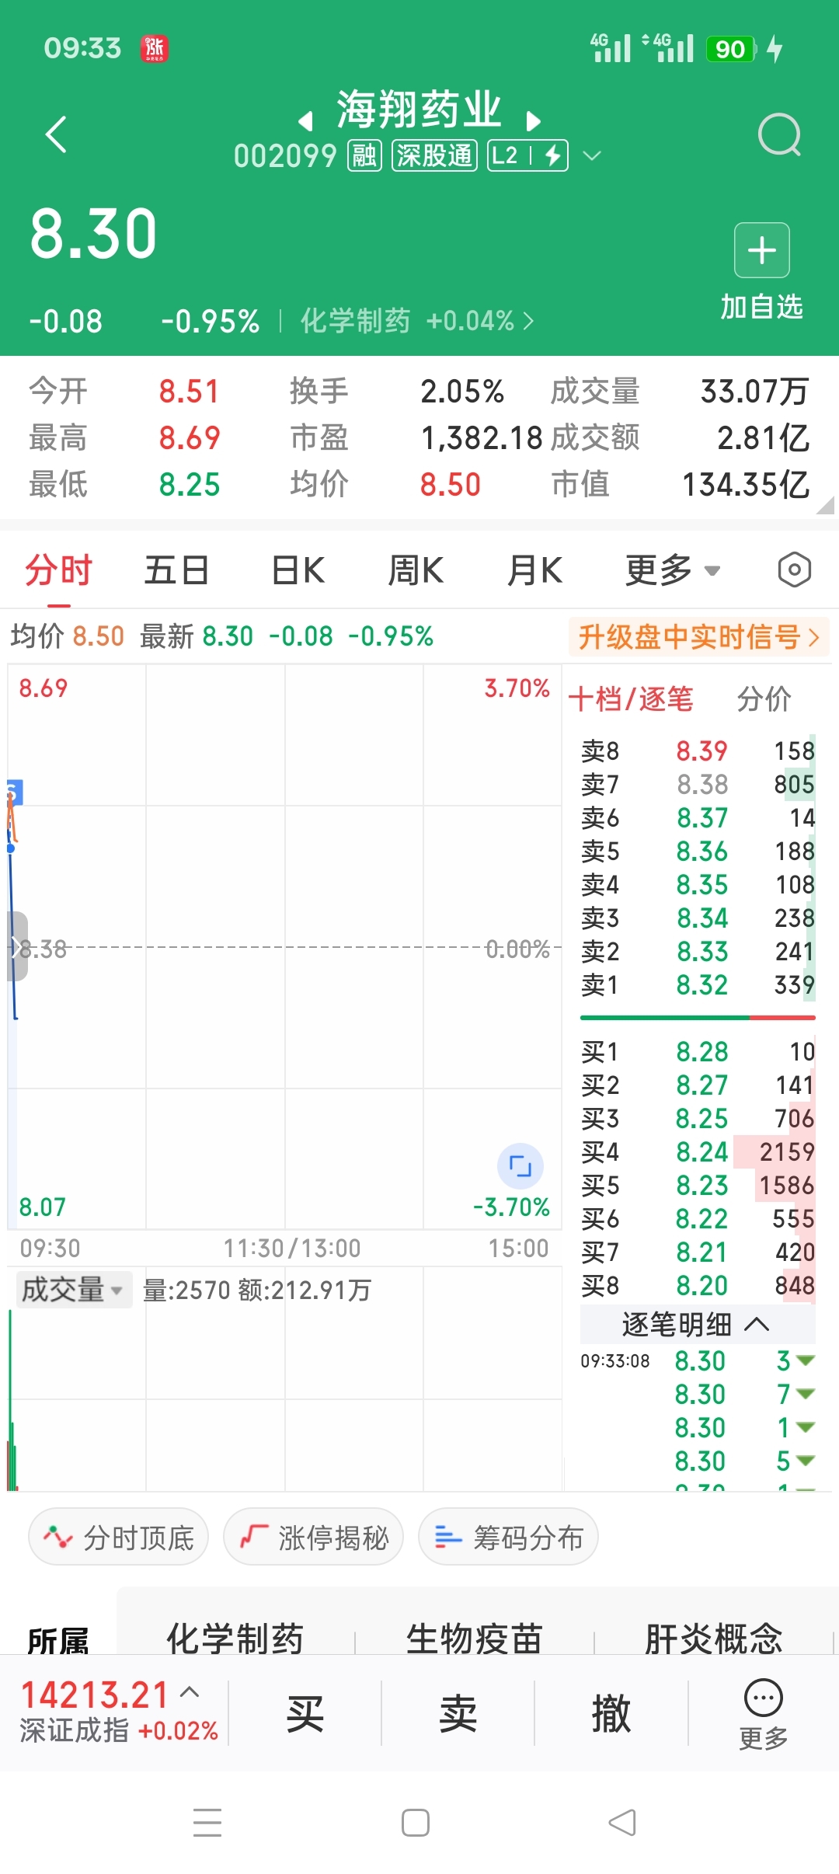Expand the 深证成指 index caret
Viewport: 839px width, 1874px height.
pos(190,1691)
